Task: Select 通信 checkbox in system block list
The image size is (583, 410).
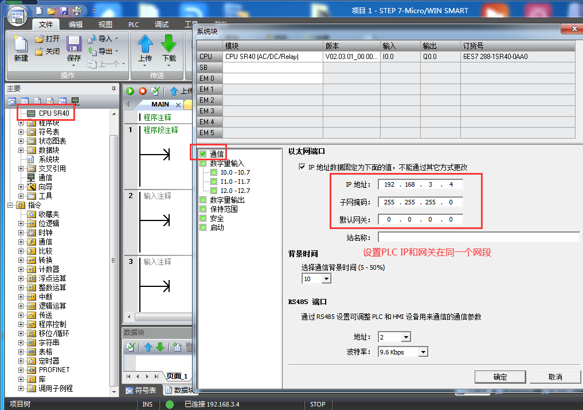Action: tap(203, 154)
